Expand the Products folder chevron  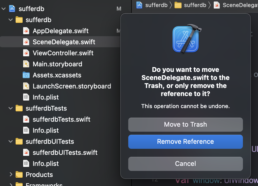[x=11, y=174]
